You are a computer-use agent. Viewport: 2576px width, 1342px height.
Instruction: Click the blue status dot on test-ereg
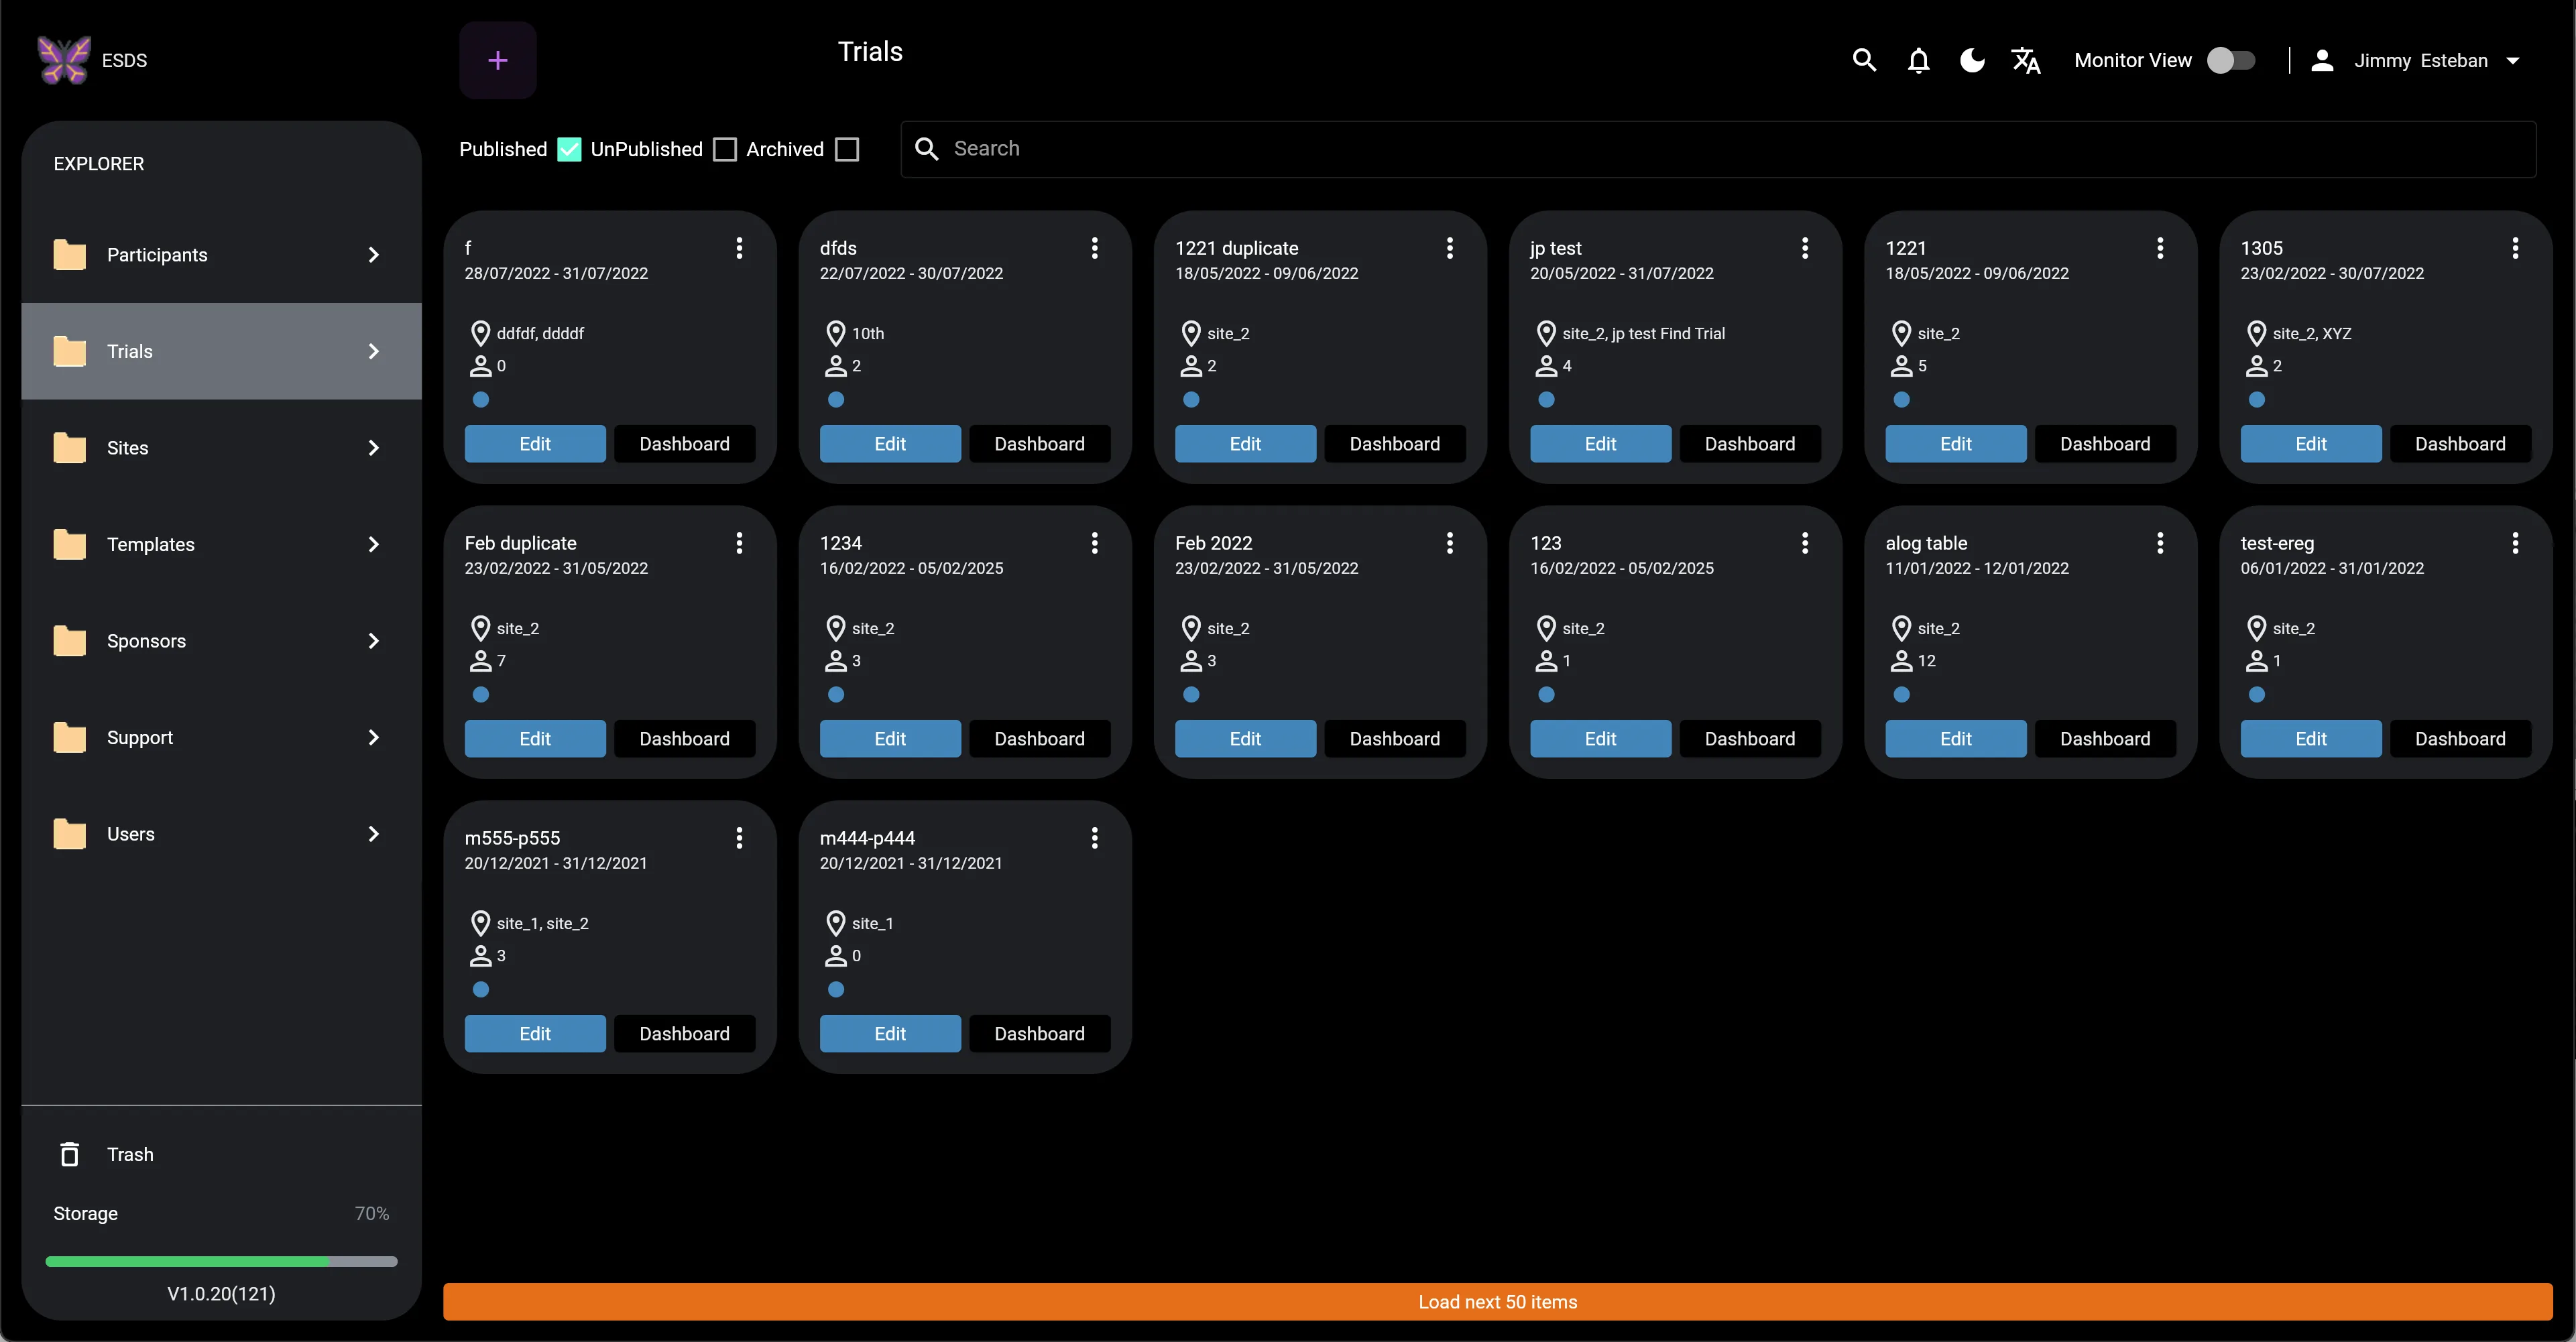pyautogui.click(x=2256, y=695)
